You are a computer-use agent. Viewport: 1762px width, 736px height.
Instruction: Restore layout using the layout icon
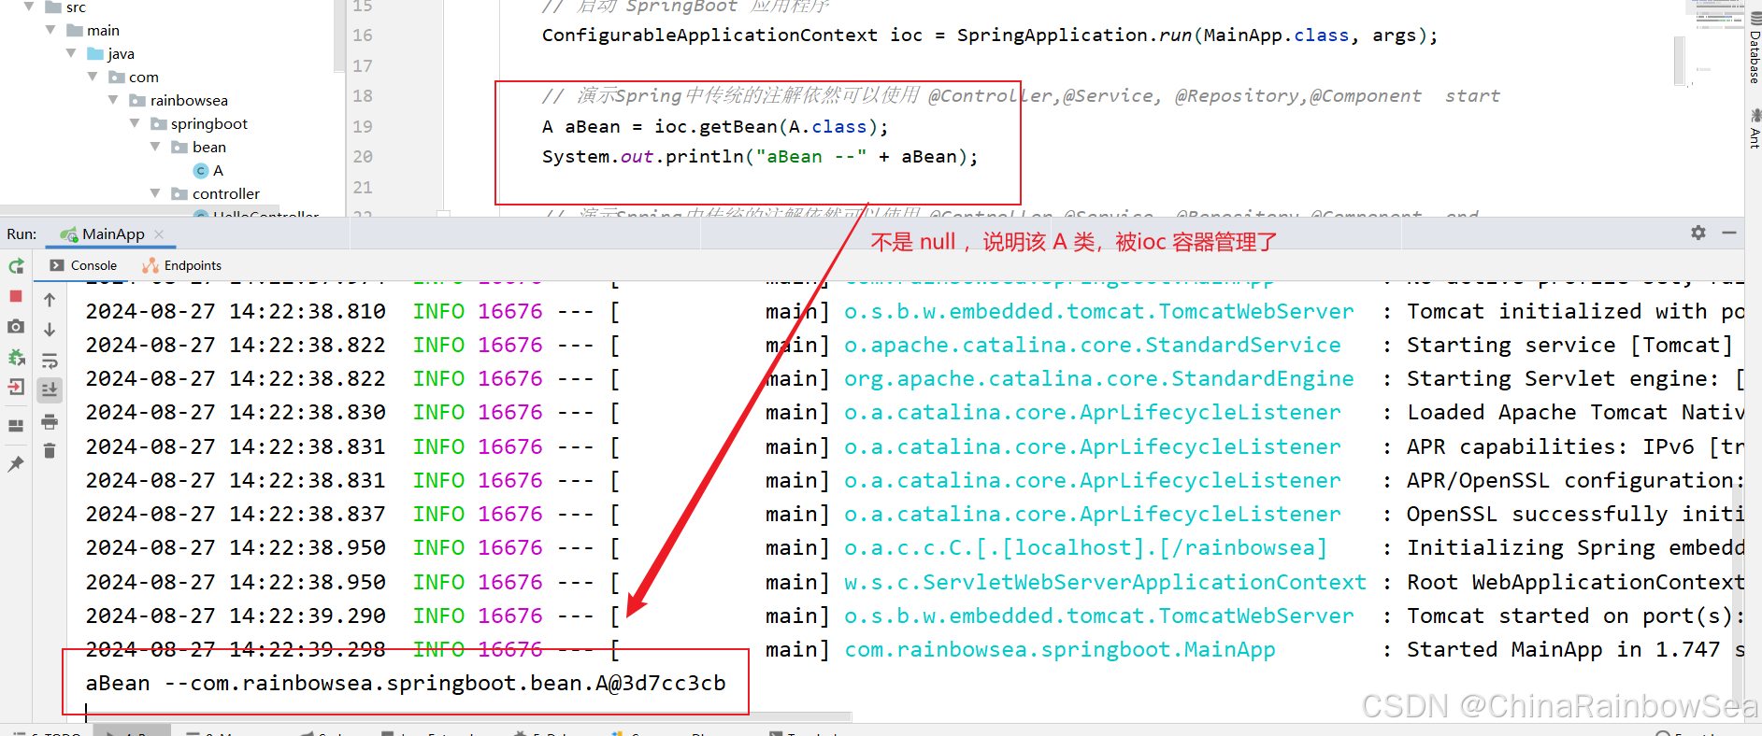pos(16,426)
